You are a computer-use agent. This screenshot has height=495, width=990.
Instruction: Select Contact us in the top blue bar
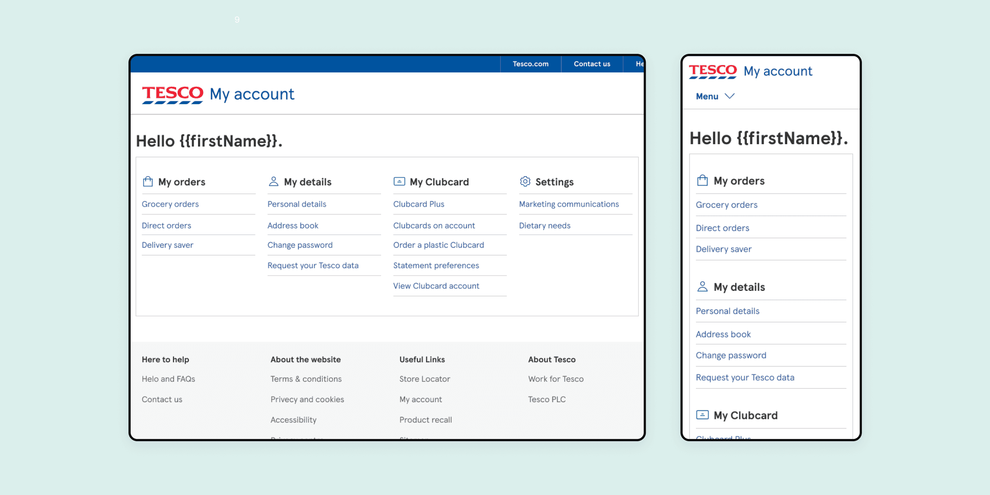click(x=592, y=64)
